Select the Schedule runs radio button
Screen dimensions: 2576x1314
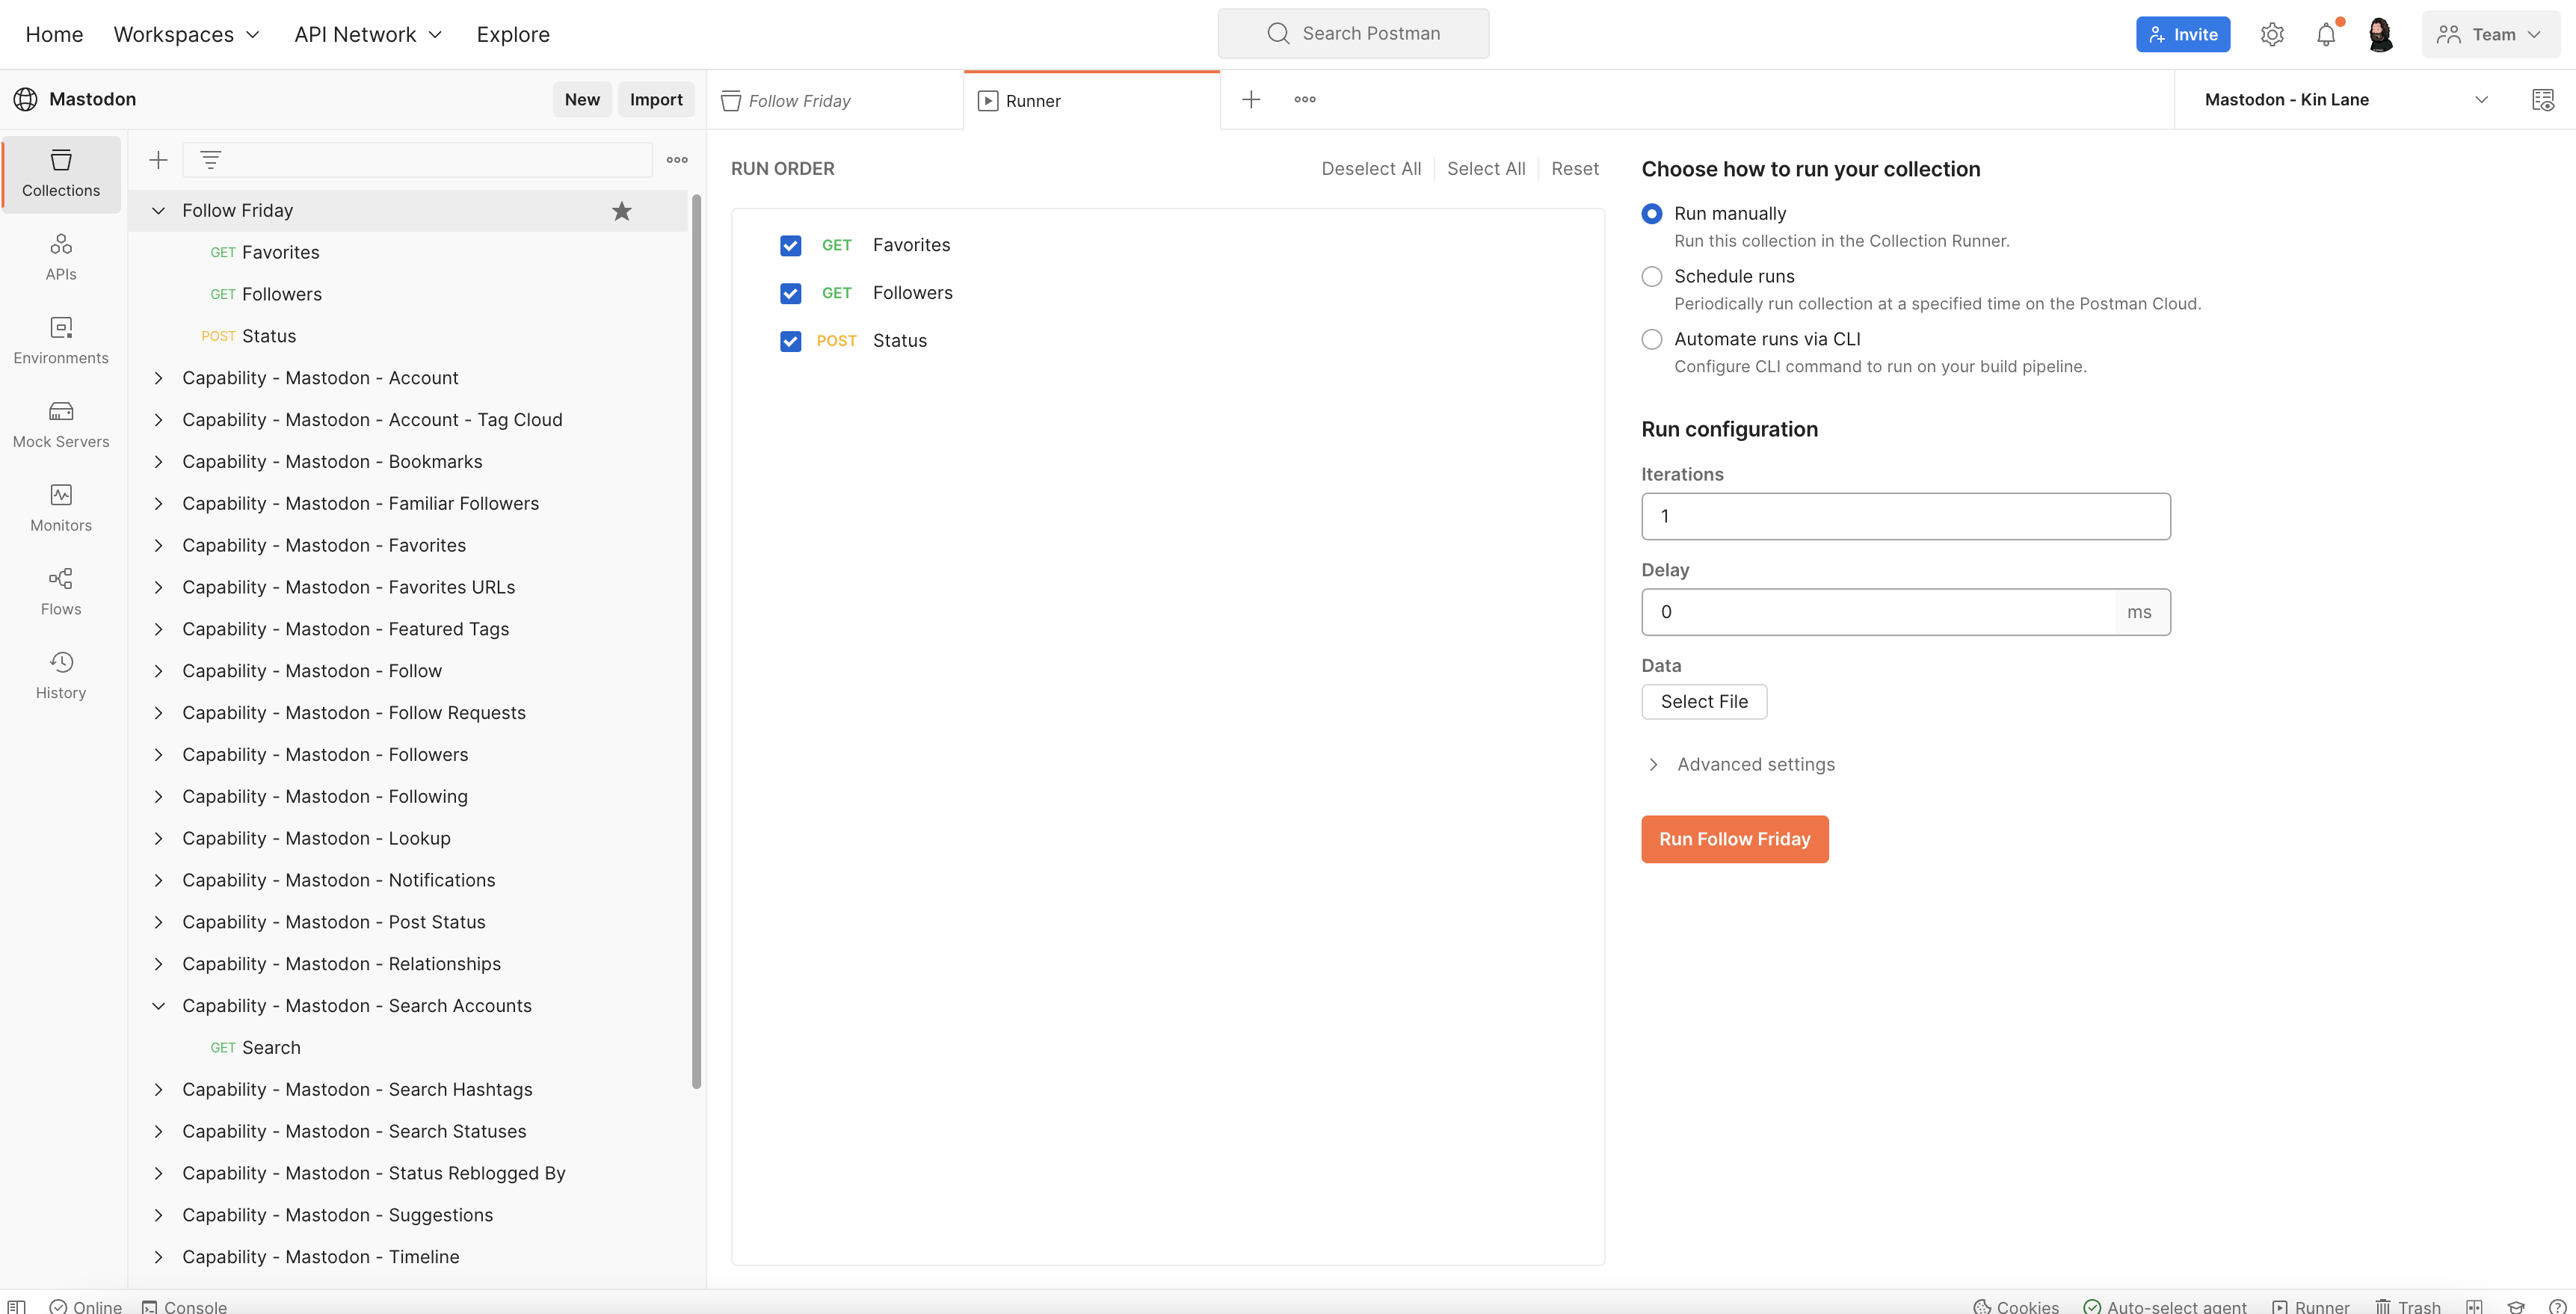pos(1652,276)
